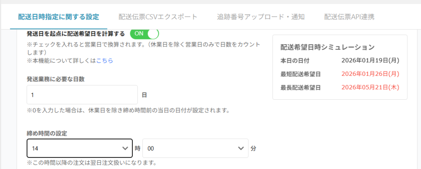The image size is (421, 169).
Task: Open the 配送日時指定に関する設定 tab
Action: 58,17
